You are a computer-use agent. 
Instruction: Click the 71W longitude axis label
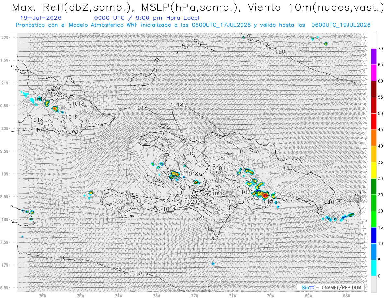click(x=232, y=296)
